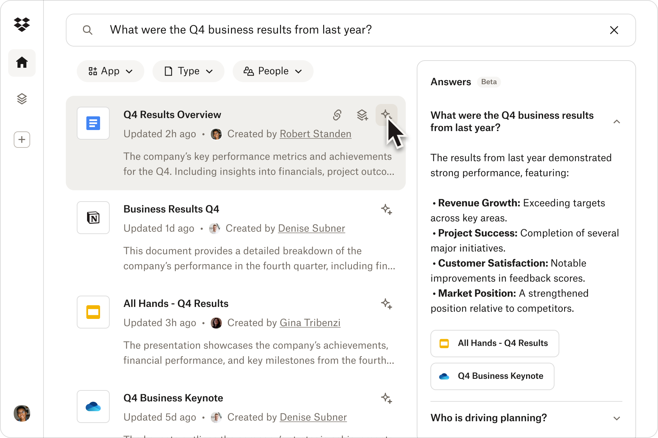Collapse the Q4 business results answer

(617, 122)
